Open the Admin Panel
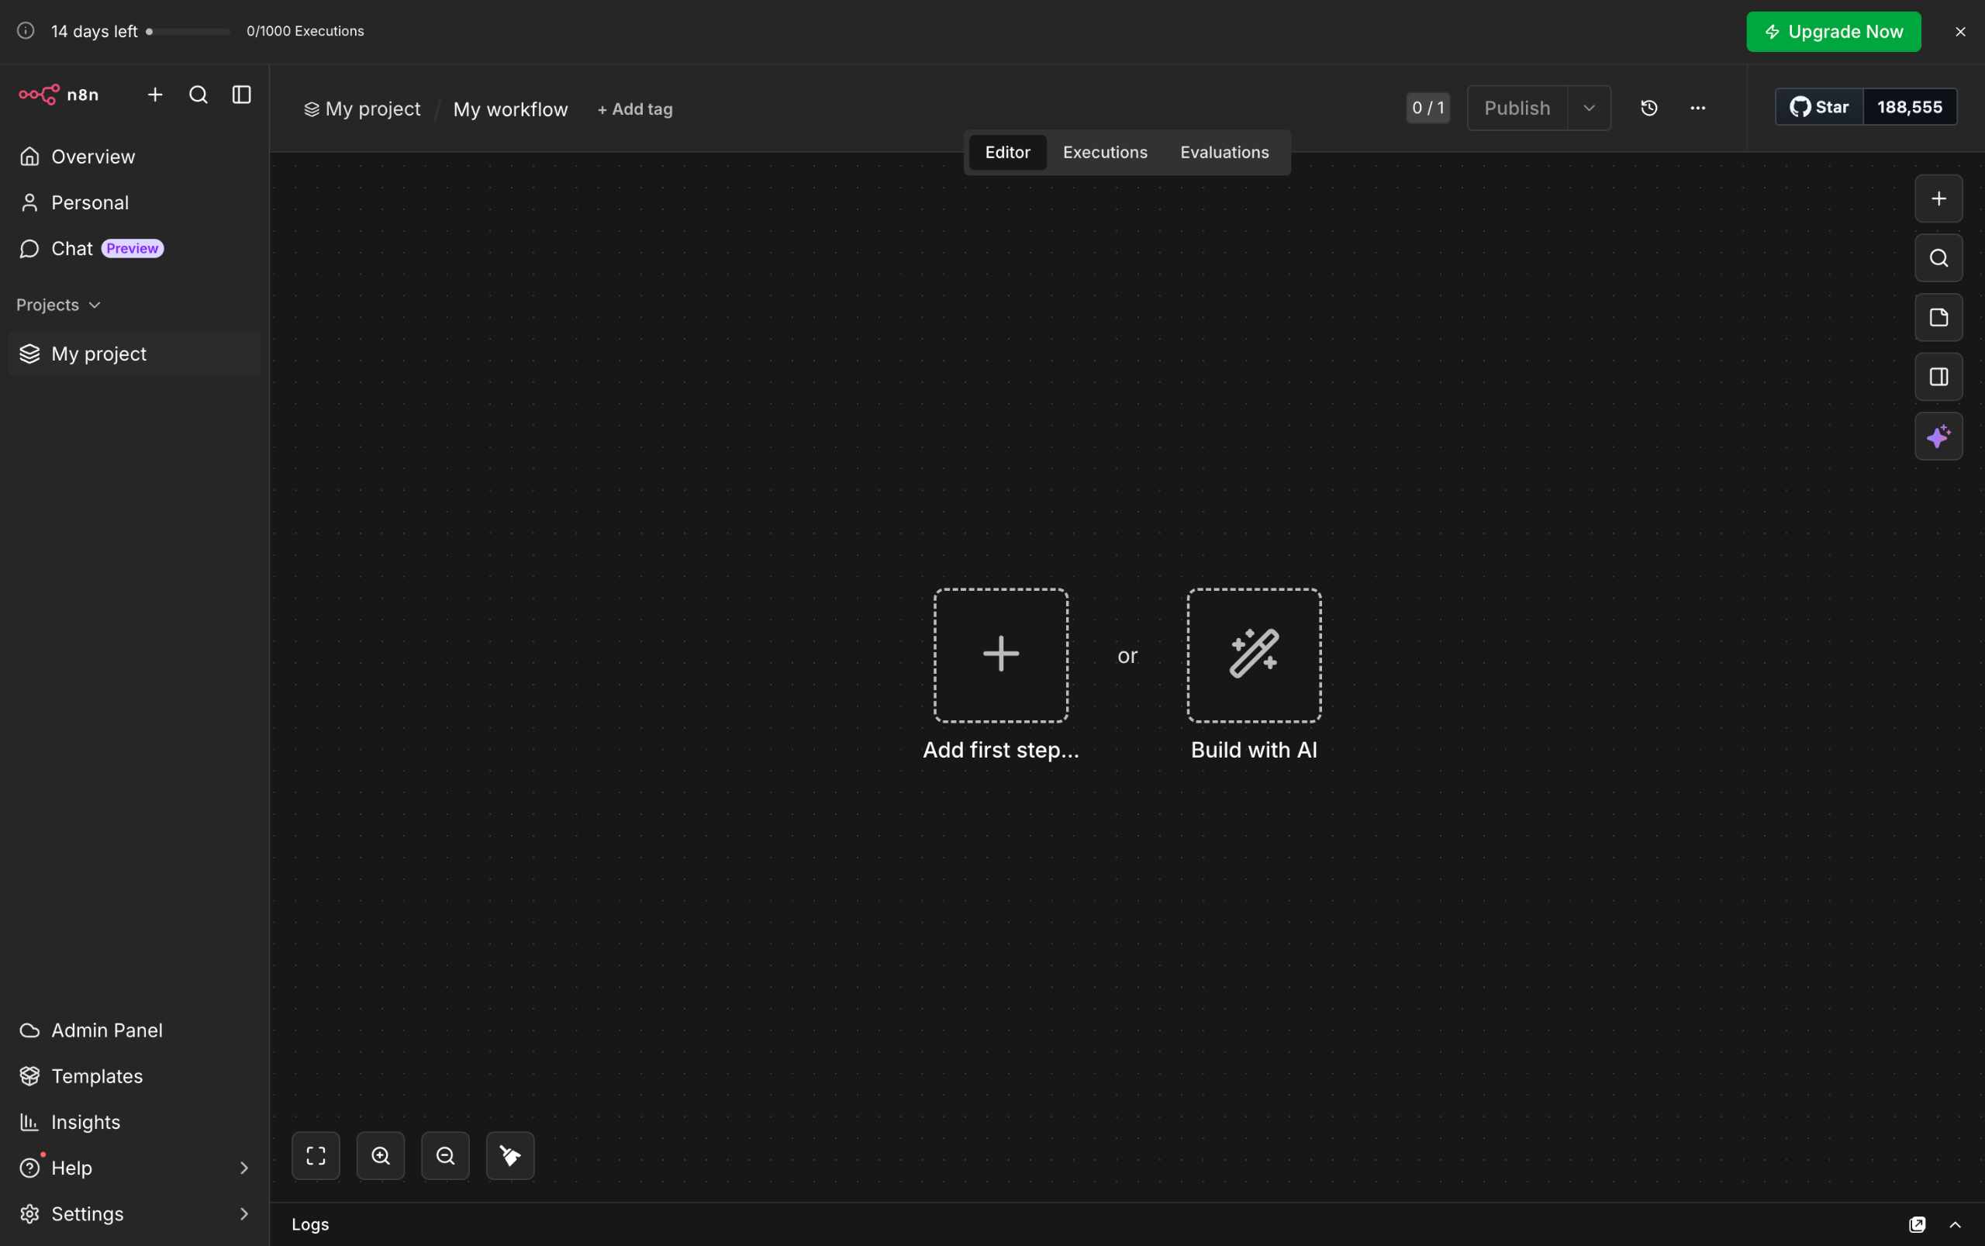 click(134, 1030)
